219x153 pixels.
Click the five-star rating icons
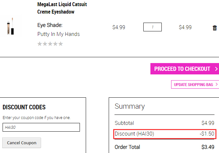click(x=50, y=44)
